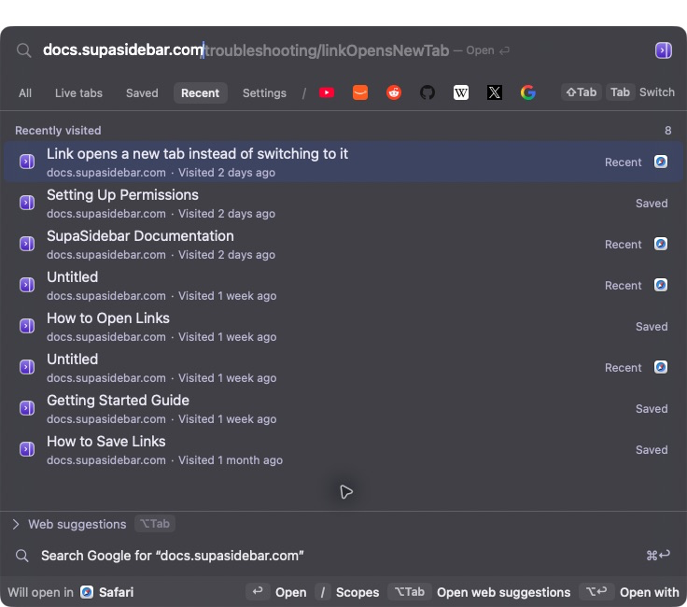Select the YouTube scope icon

coord(327,92)
